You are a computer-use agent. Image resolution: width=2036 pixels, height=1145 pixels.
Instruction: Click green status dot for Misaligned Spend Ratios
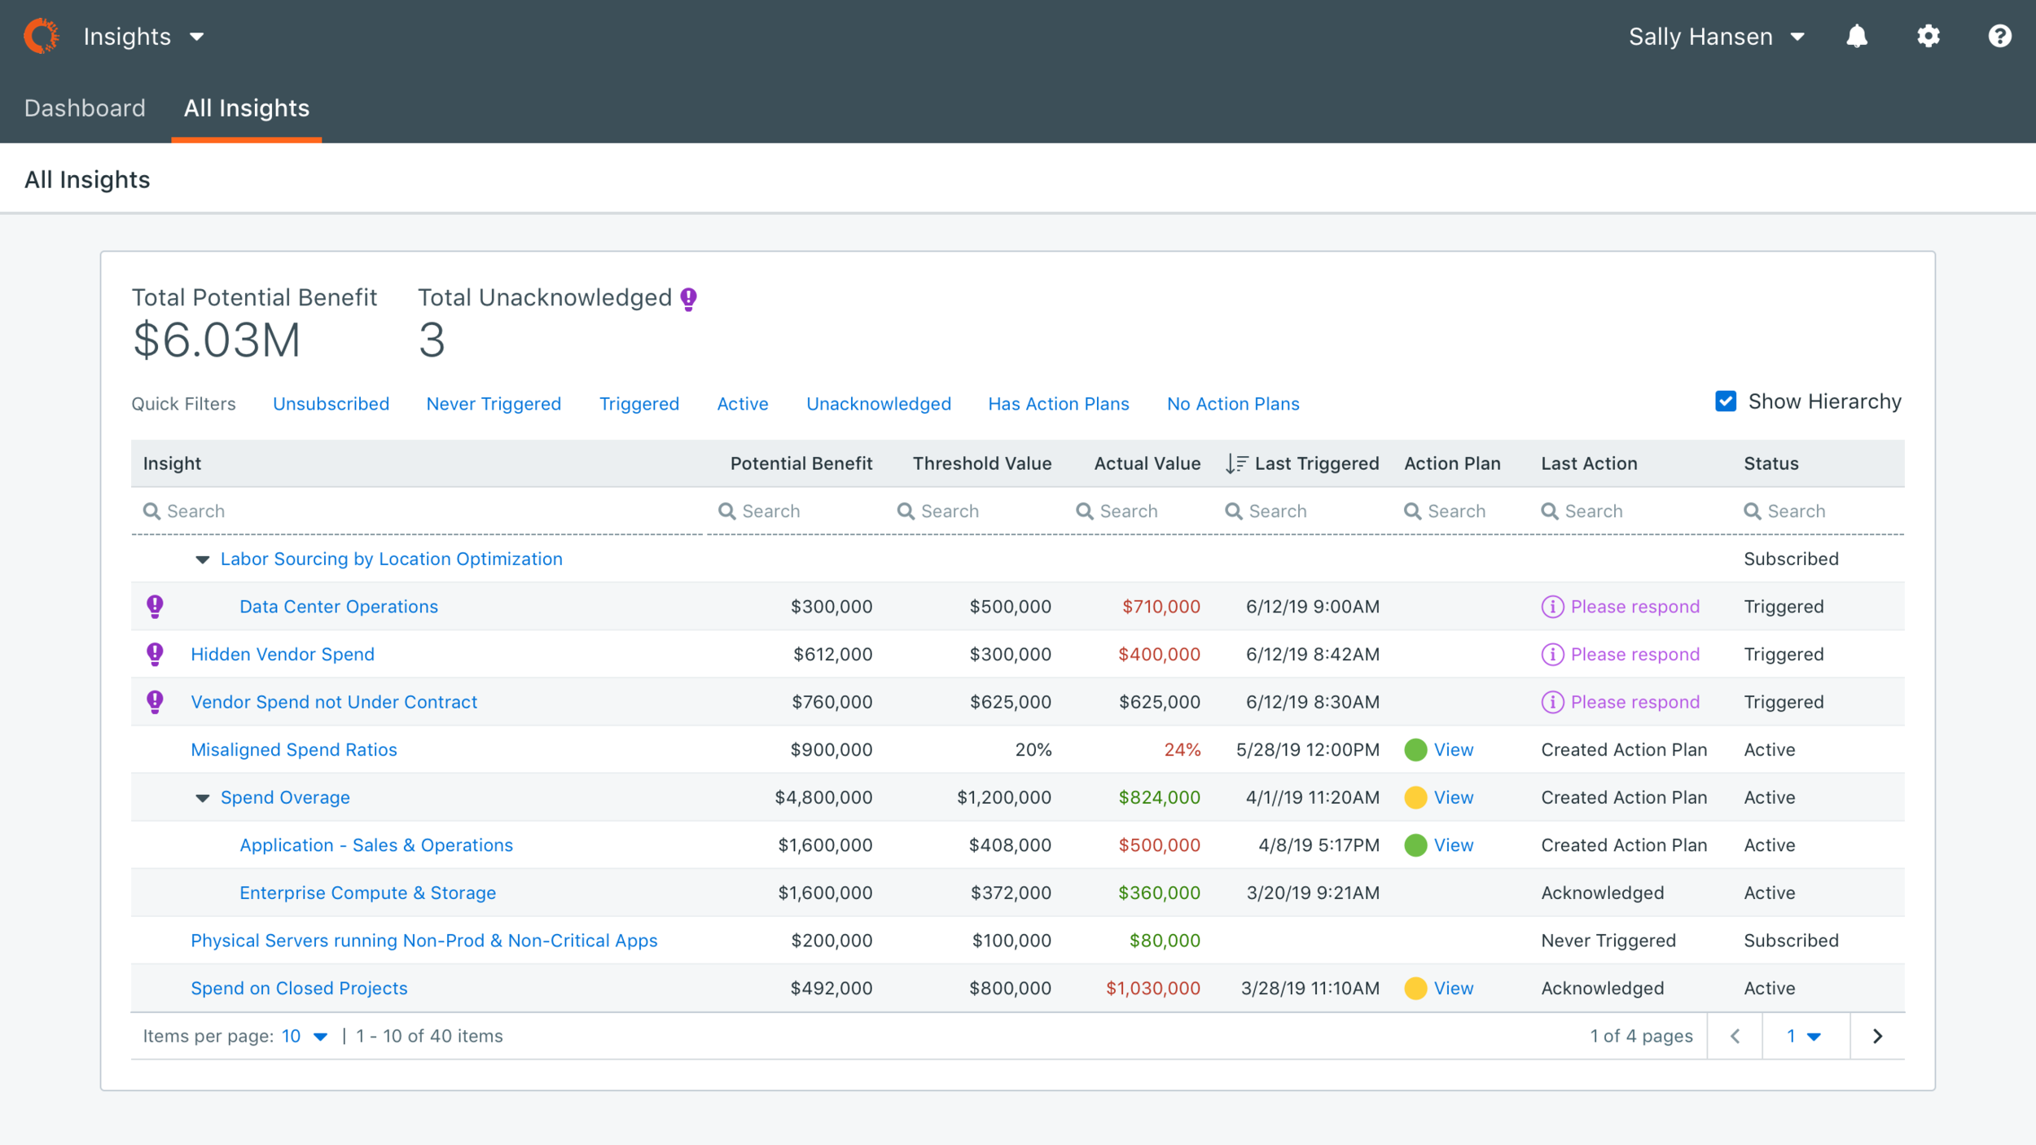[x=1415, y=750]
